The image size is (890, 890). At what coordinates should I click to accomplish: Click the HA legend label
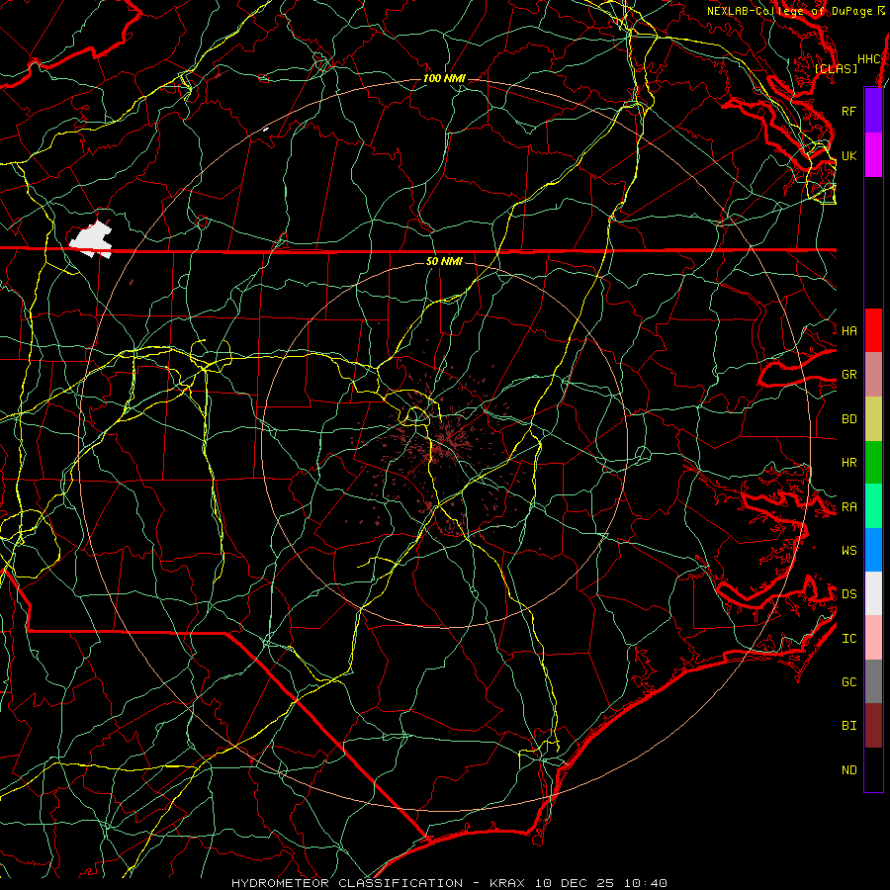849,330
